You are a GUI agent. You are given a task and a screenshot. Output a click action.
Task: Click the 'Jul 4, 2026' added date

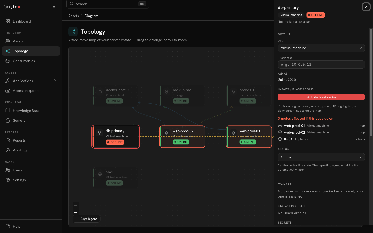click(287, 79)
